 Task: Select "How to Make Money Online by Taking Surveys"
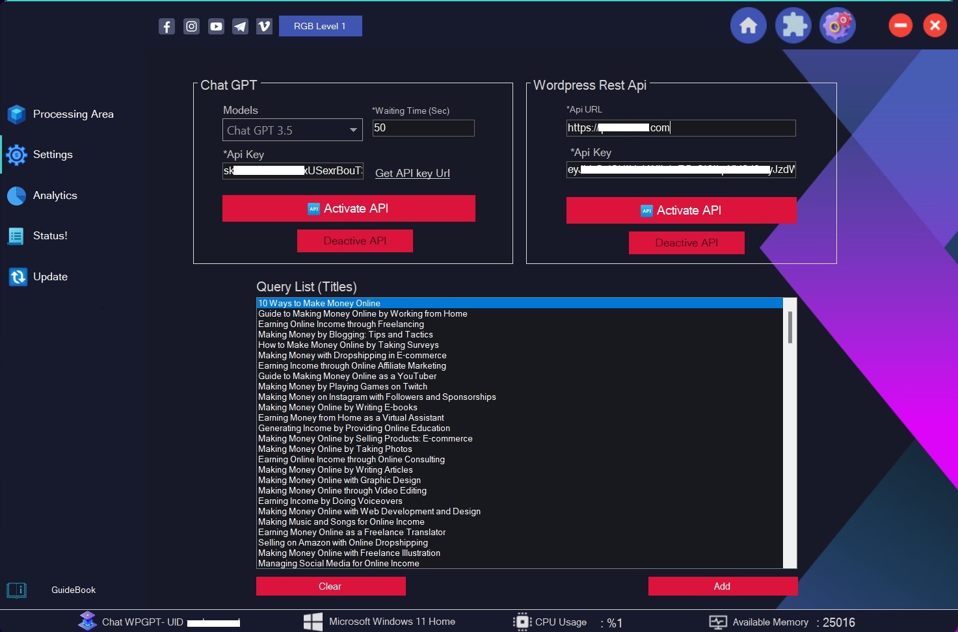pos(520,345)
